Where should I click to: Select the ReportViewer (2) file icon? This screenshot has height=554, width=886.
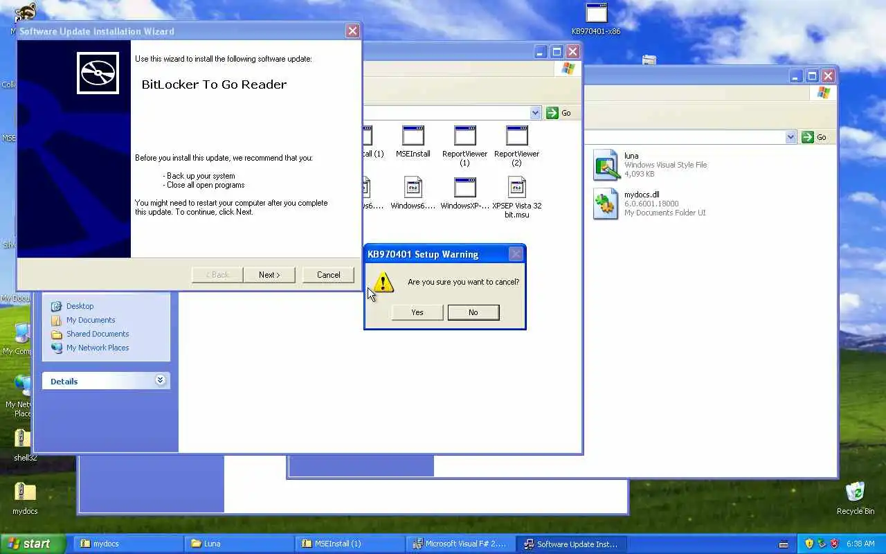(517, 136)
